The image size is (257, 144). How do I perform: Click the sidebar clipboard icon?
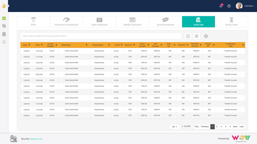pos(4,34)
